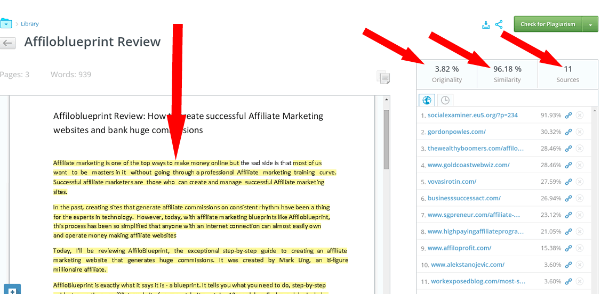This screenshot has height=294, width=601.
Task: Click the 91.93% similarity value
Action: click(551, 115)
